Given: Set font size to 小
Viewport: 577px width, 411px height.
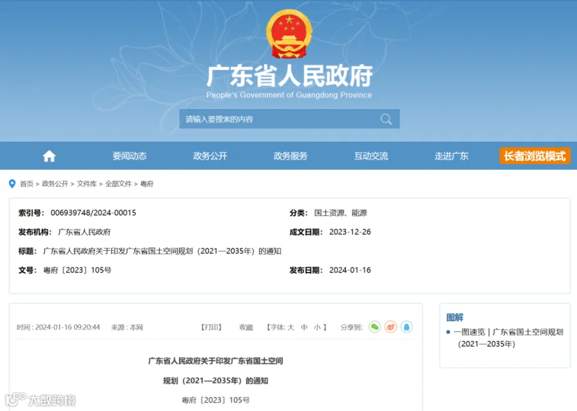Looking at the screenshot, I should click(317, 327).
